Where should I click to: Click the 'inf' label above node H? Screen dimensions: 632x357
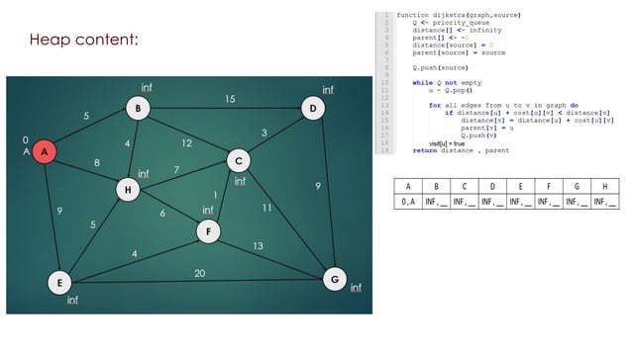(x=144, y=173)
